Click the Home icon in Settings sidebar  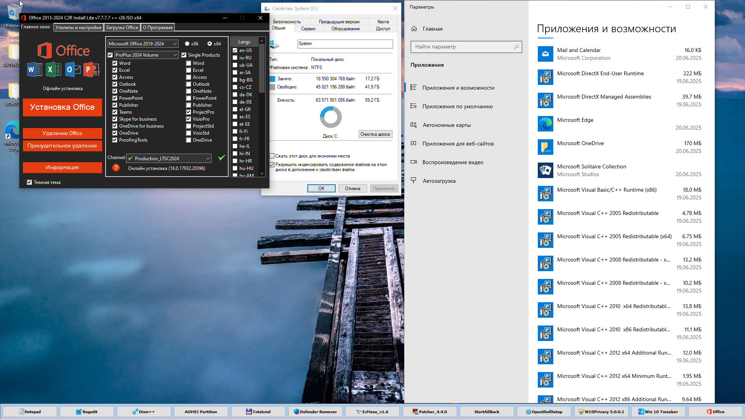pyautogui.click(x=414, y=29)
